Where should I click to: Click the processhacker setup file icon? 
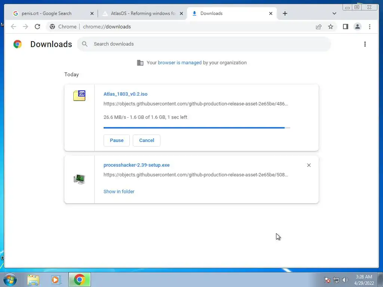(x=79, y=179)
